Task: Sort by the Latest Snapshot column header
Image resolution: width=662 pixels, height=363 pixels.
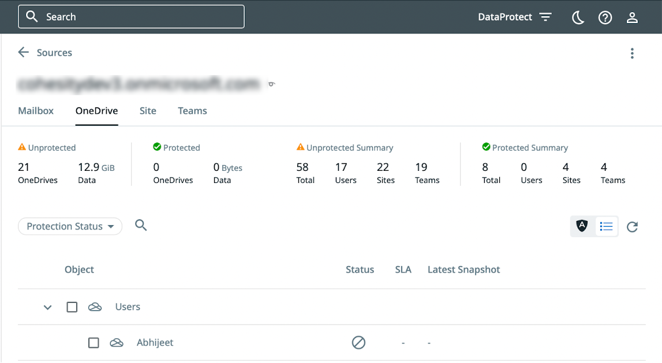Action: coord(463,270)
